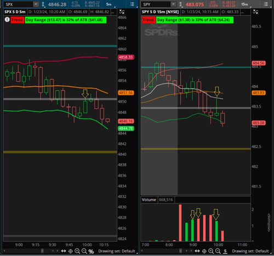Open the 5m timeframe selector on SPX chart
Viewport: 274px width, 256px height.
point(109,4)
